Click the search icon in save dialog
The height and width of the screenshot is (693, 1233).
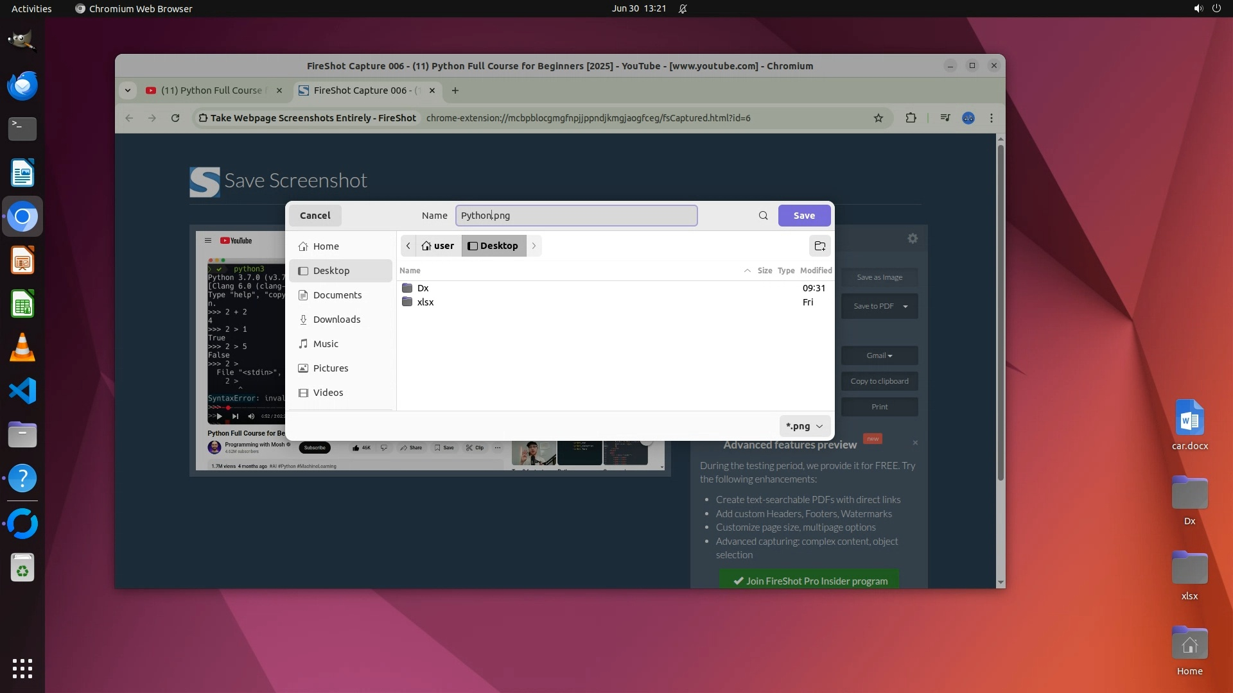763,216
